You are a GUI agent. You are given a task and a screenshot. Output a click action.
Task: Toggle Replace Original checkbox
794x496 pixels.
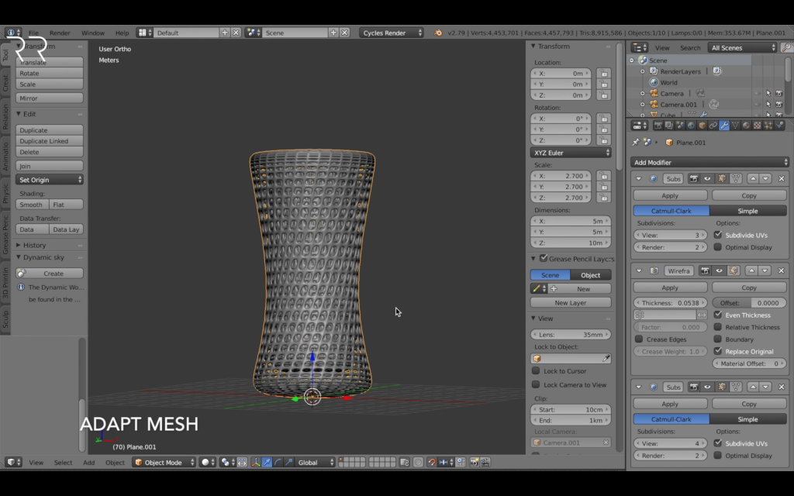tap(717, 351)
